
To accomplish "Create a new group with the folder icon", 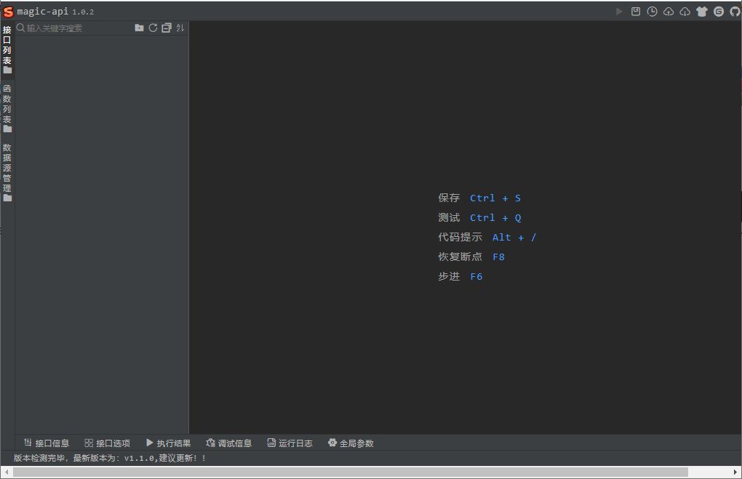I will (x=139, y=28).
